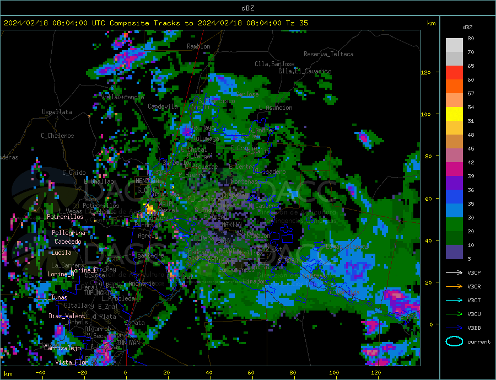
Task: Select the brown 48 dBZ legend swatch
Action: 454,142
